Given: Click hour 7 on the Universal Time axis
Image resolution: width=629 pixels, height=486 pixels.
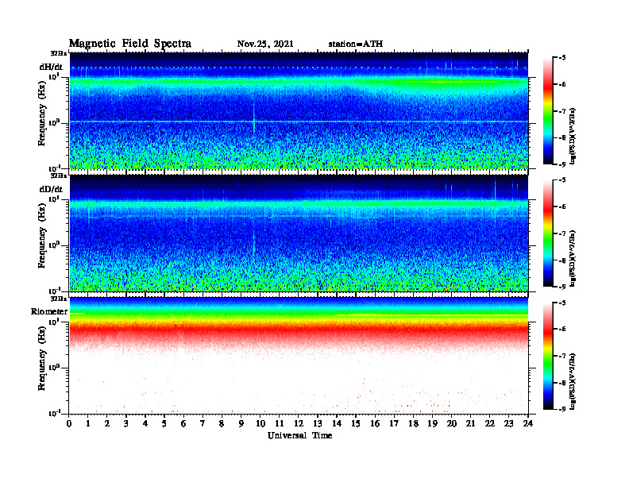Looking at the screenshot, I should (203, 424).
